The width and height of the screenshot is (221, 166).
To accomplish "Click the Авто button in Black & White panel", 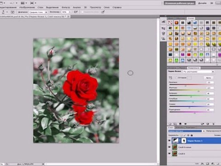I will [208, 78].
